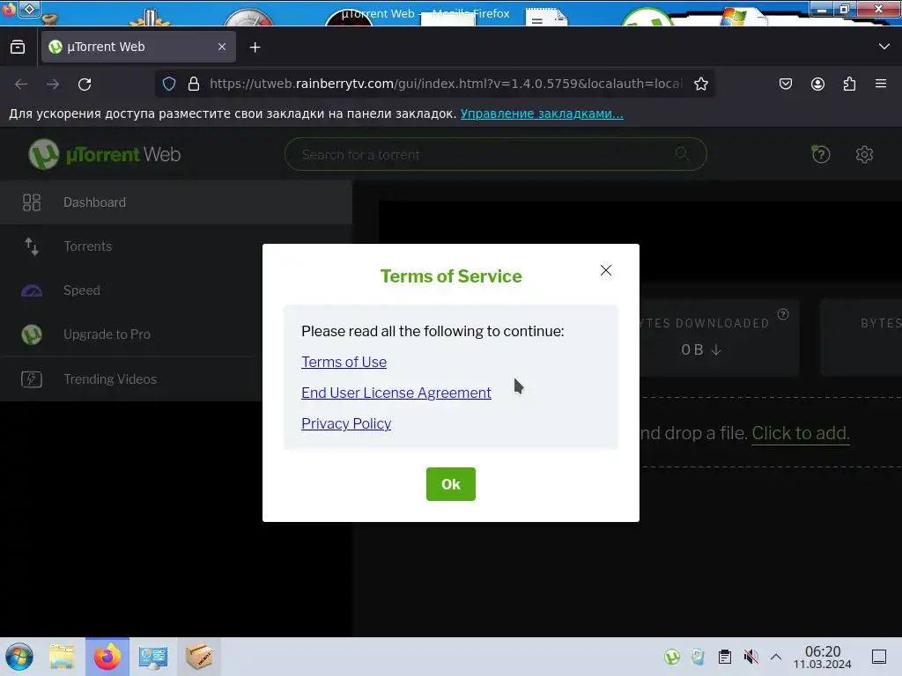The image size is (902, 676).
Task: Open the Start menu orb
Action: [19, 657]
